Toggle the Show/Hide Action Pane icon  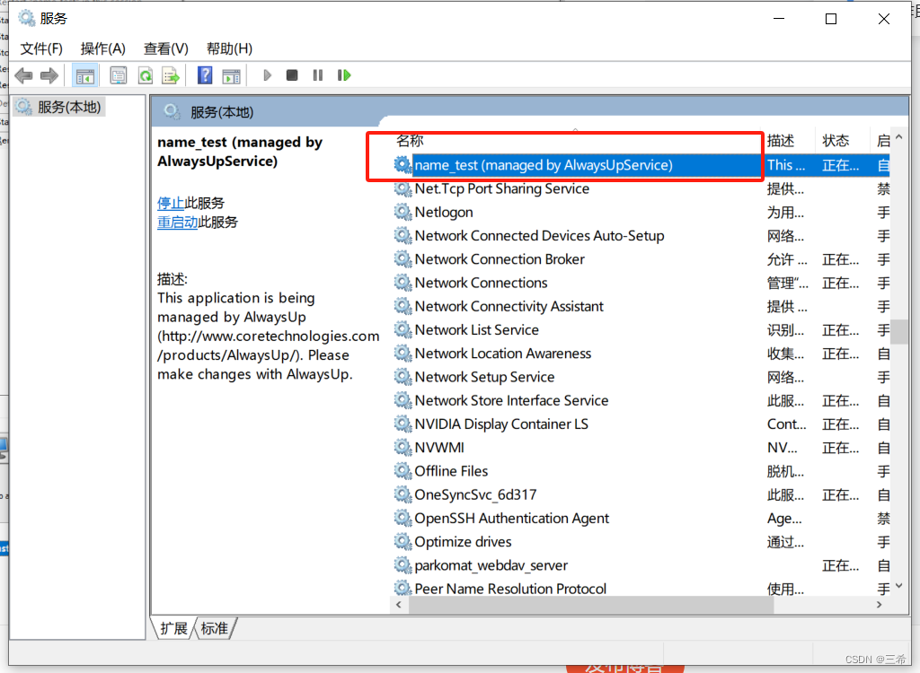click(231, 75)
